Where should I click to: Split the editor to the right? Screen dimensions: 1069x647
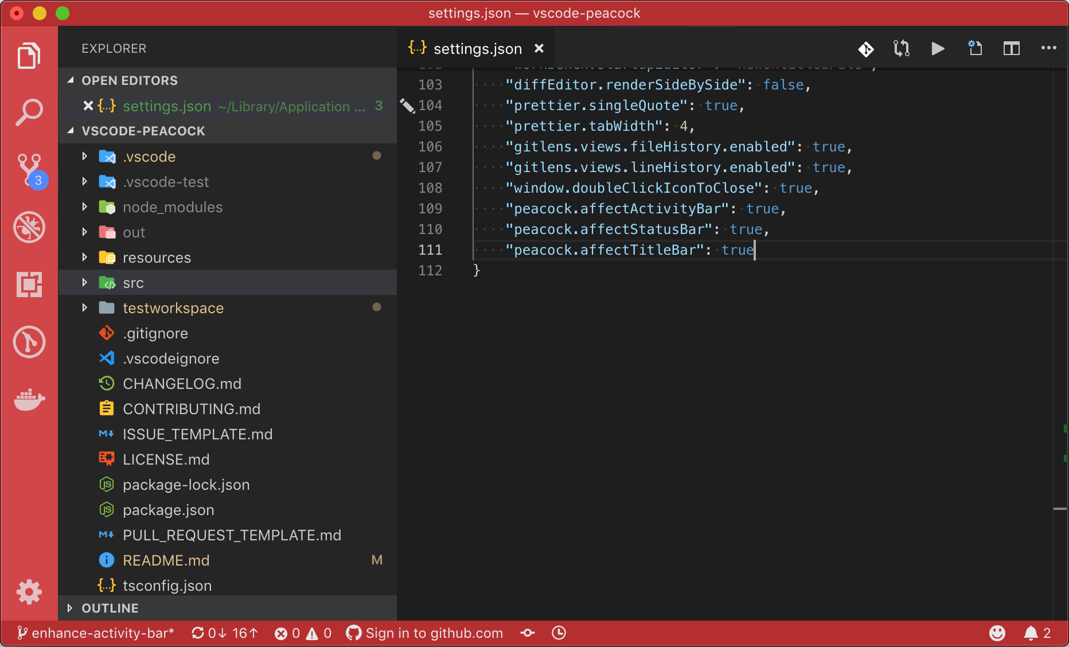1012,49
